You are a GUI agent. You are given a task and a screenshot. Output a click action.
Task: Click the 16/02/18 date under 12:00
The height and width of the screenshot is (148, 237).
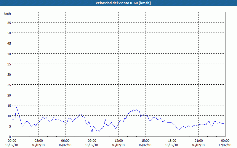tap(118, 145)
